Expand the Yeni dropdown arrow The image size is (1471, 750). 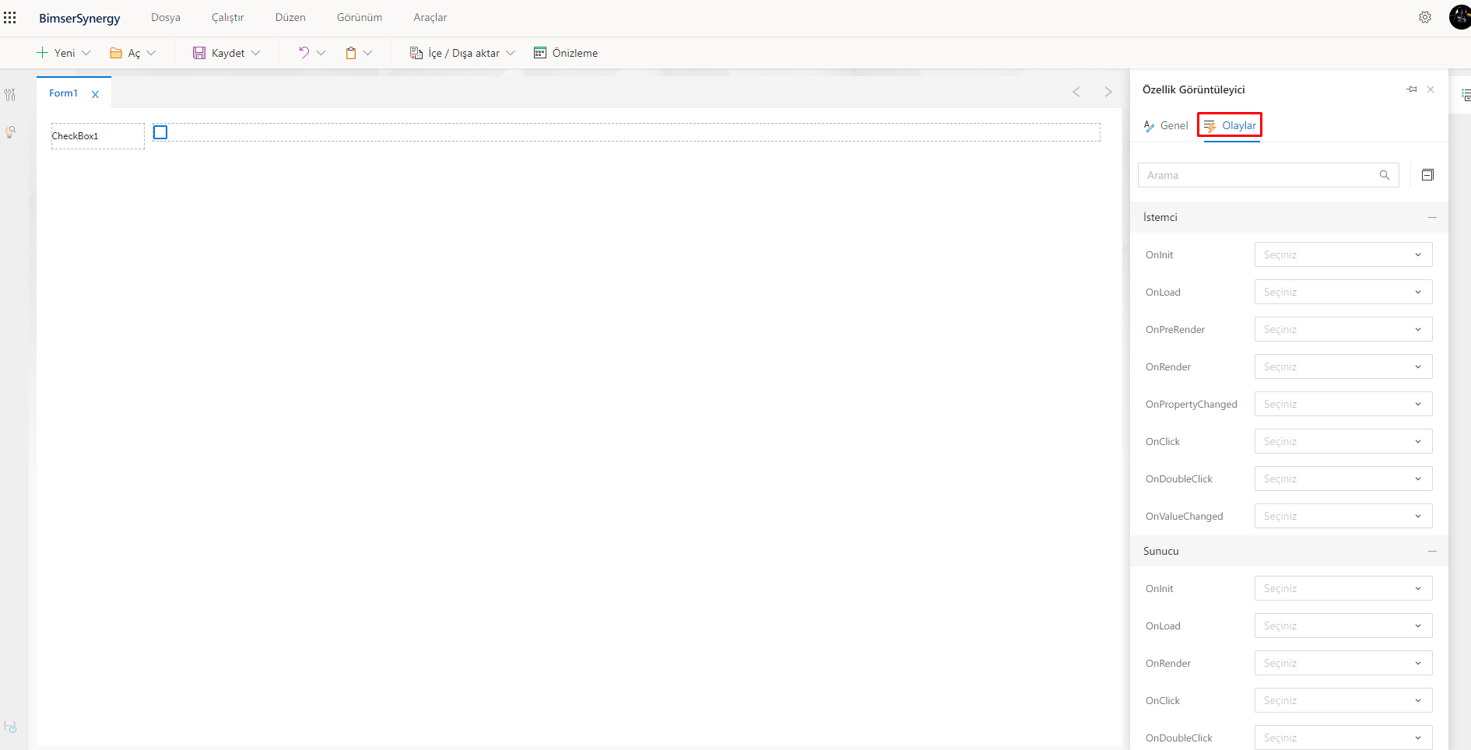click(x=86, y=53)
